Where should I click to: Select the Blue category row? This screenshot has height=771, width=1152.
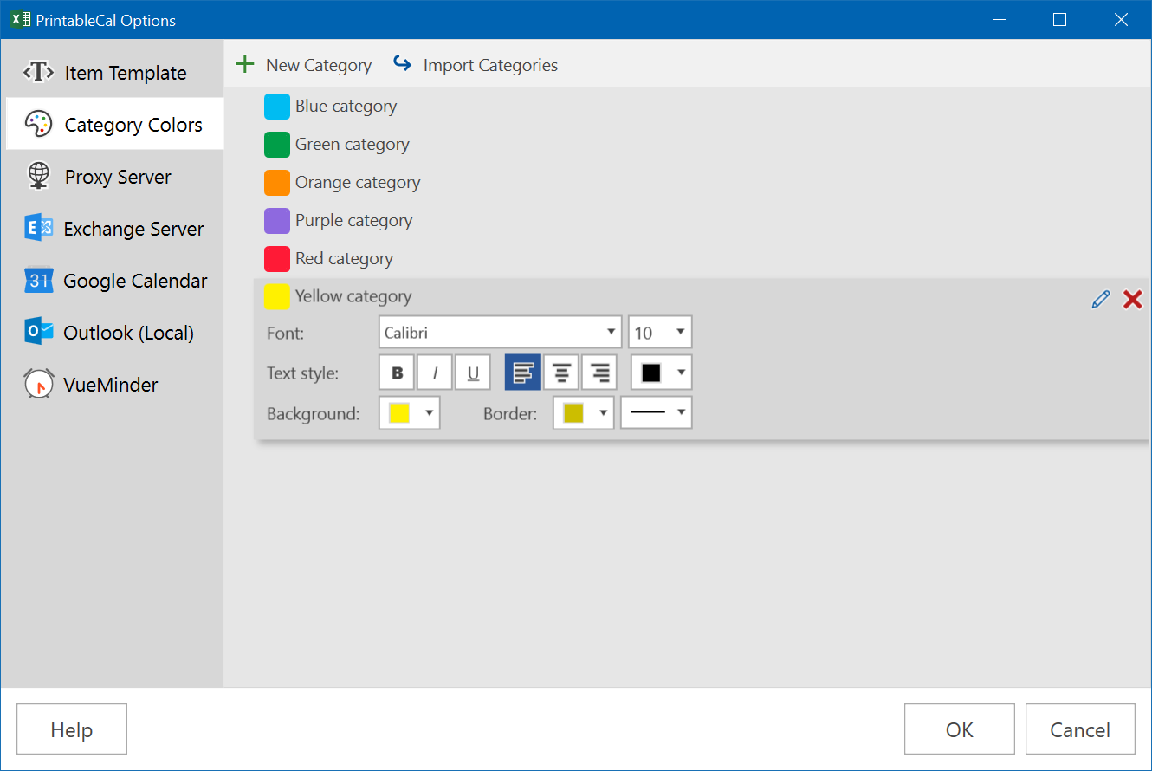pos(702,107)
